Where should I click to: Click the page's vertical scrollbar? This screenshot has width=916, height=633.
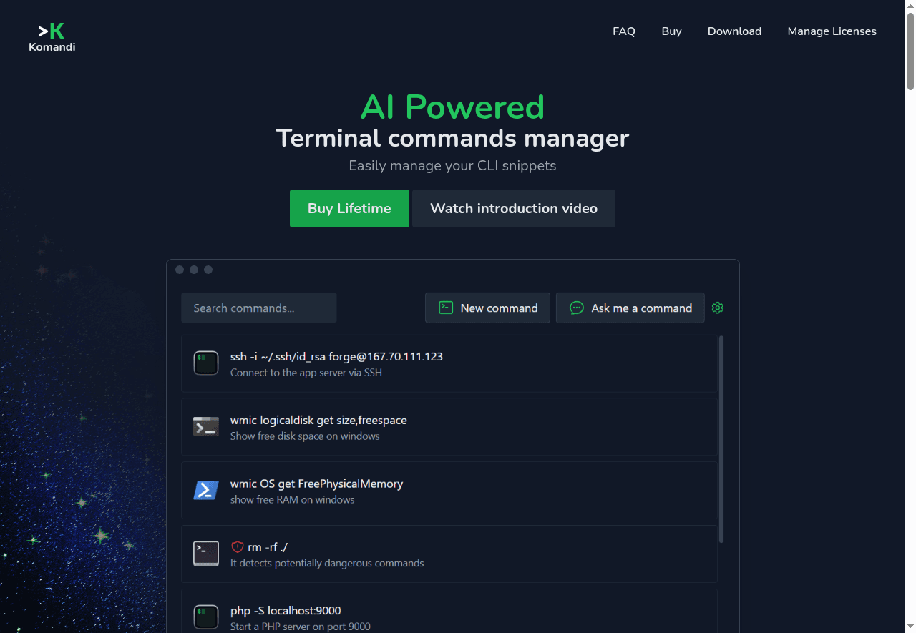click(910, 50)
